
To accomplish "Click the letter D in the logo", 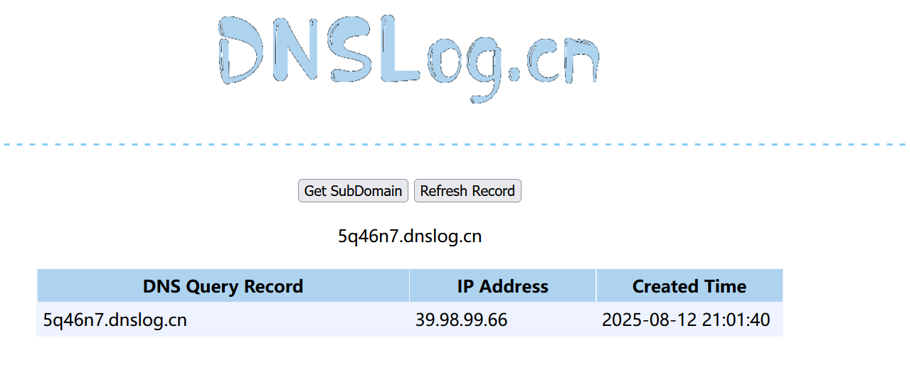I will point(242,50).
